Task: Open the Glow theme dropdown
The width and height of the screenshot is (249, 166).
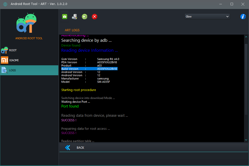Action: 207,16
